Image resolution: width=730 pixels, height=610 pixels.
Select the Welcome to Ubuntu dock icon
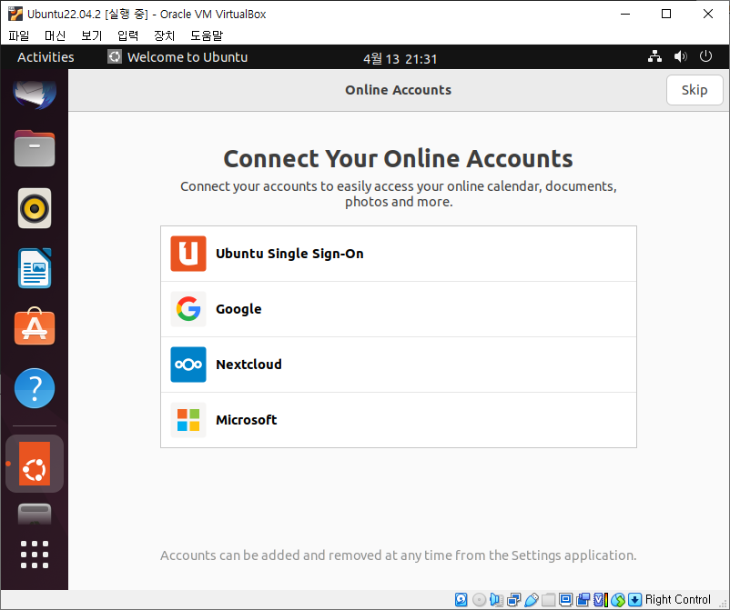[x=35, y=464]
